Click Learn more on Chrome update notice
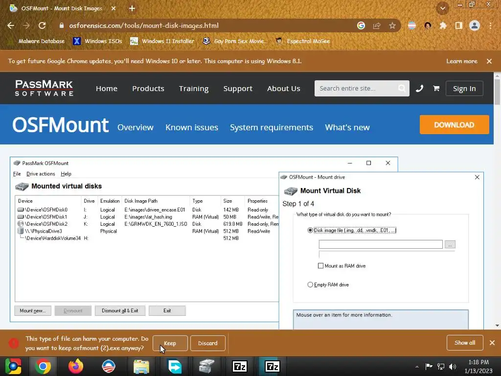 click(462, 61)
